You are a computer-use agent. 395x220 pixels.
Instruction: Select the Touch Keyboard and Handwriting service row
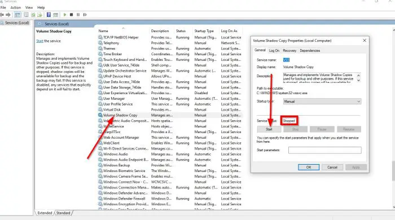pos(170,60)
